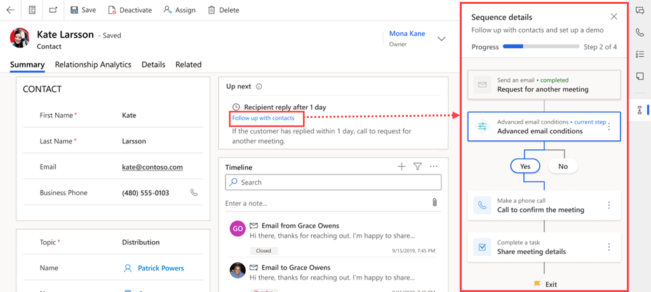Open the phone dialer in right sidebar
Screen dimensions: 651x292
[640, 32]
